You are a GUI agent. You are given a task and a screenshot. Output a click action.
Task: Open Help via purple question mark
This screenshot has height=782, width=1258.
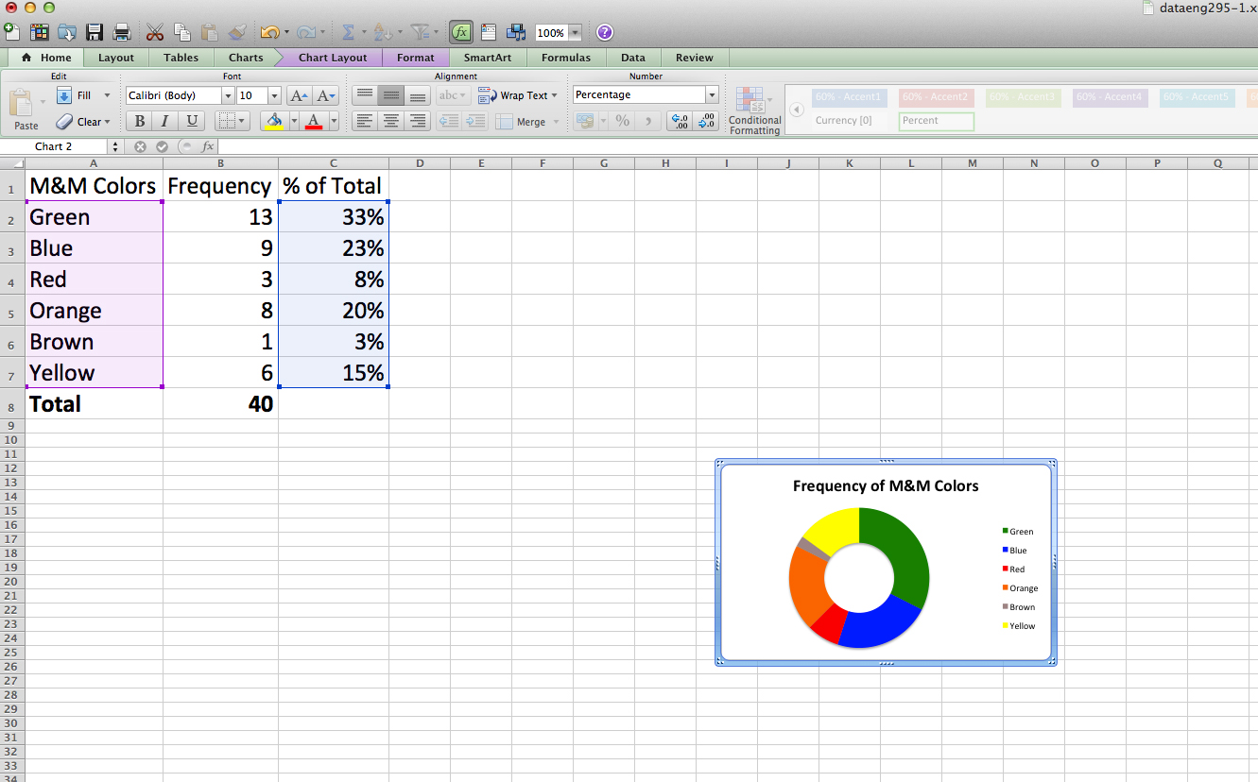[605, 32]
